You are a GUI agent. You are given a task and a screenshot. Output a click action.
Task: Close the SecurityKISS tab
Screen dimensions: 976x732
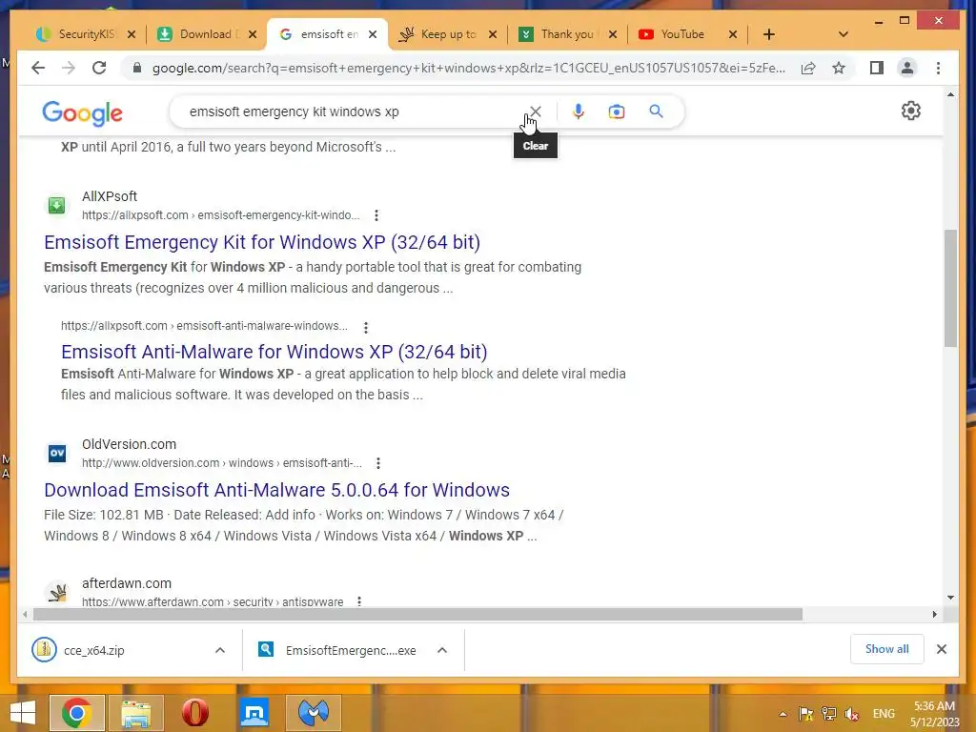point(132,34)
